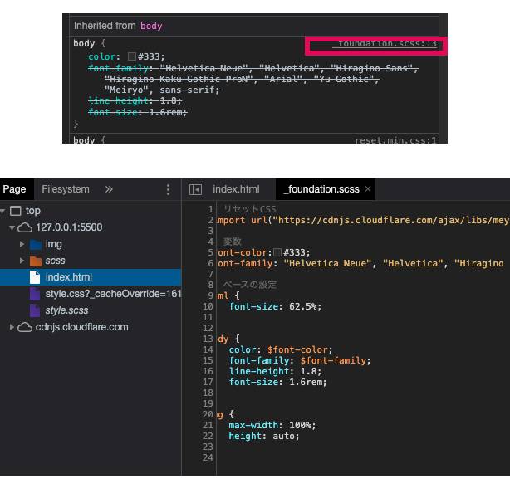This screenshot has height=498, width=510.
Task: Click the "Helvetica Neue" string on line 6
Action: 327,263
